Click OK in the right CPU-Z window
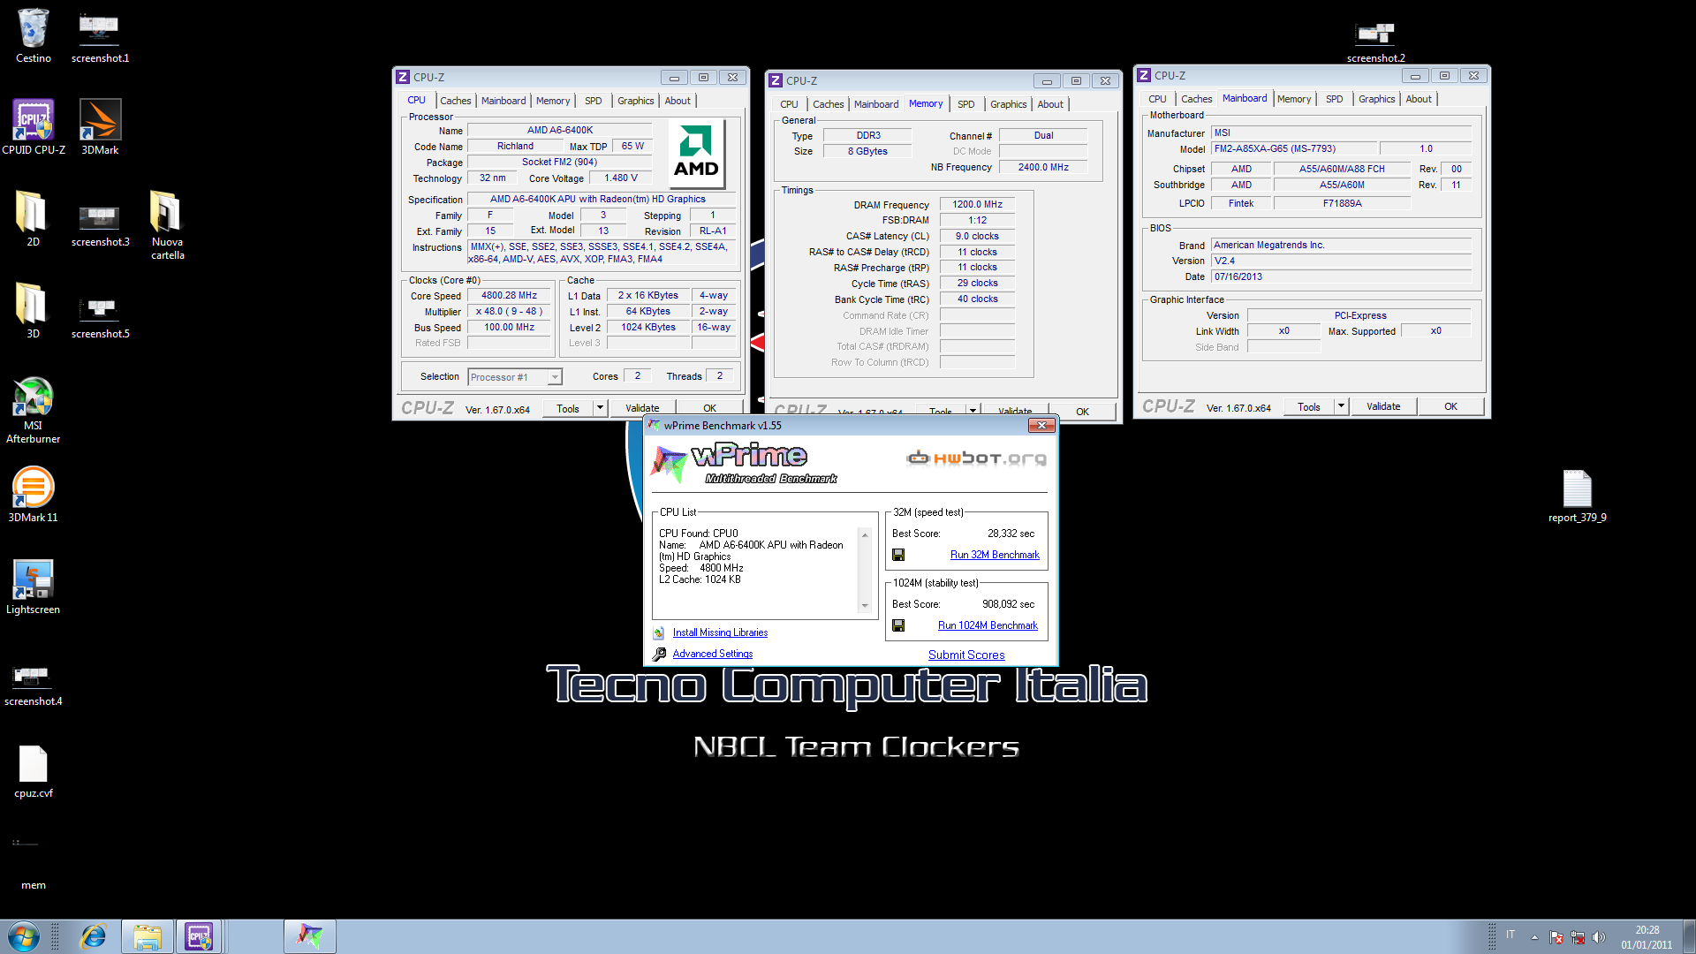 1450,406
